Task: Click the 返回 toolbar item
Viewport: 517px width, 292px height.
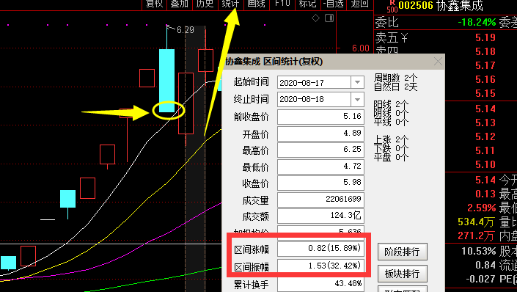Action: click(x=359, y=4)
